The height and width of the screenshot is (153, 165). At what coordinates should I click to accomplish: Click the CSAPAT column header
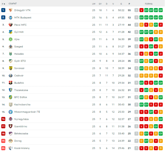pos(13,4)
